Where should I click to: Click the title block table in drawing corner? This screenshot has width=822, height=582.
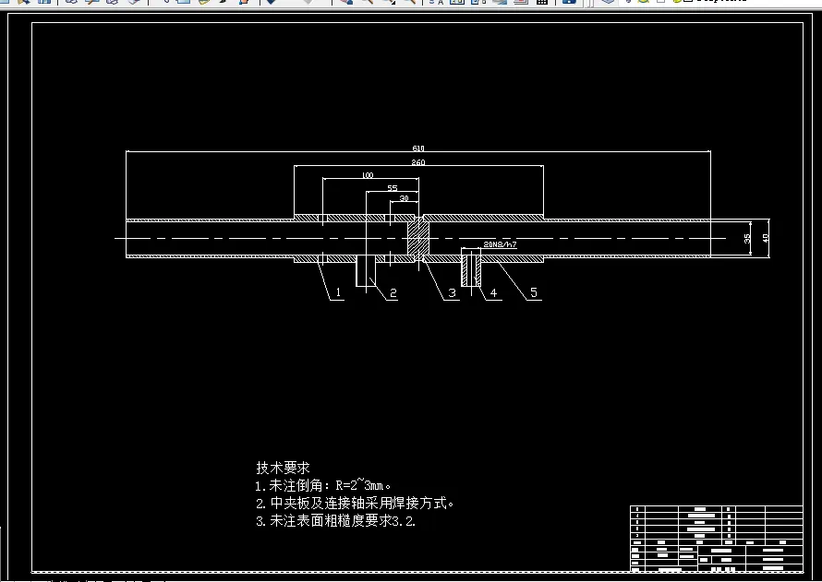pos(716,539)
